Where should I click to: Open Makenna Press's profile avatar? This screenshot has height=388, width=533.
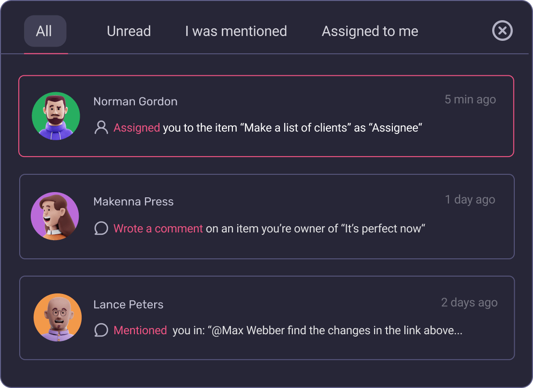pyautogui.click(x=55, y=216)
